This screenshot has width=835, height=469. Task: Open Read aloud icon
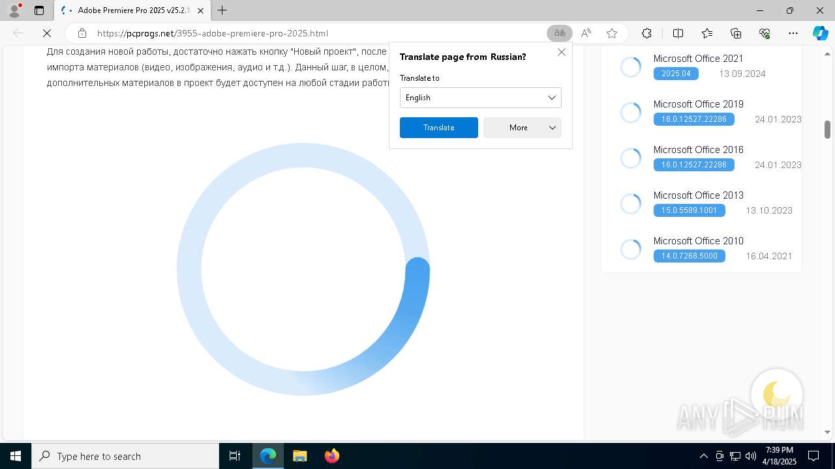pos(586,33)
